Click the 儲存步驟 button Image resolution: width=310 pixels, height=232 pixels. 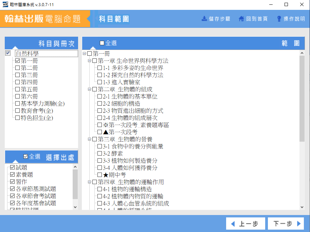point(216,19)
